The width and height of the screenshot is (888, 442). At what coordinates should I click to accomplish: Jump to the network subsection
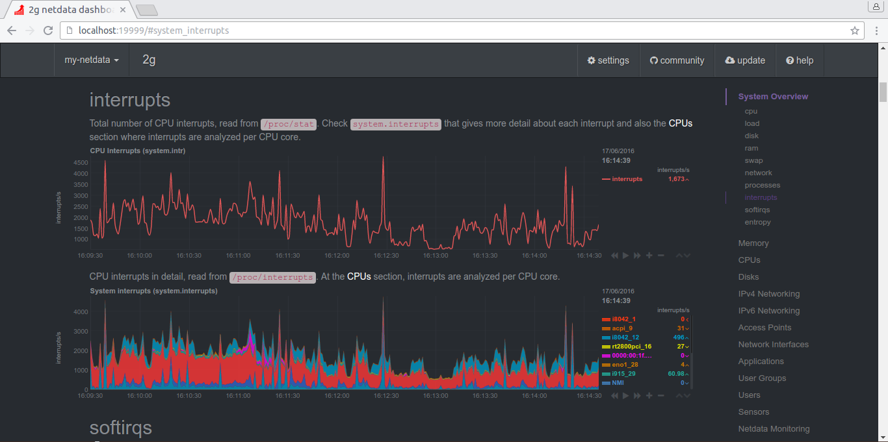[759, 173]
